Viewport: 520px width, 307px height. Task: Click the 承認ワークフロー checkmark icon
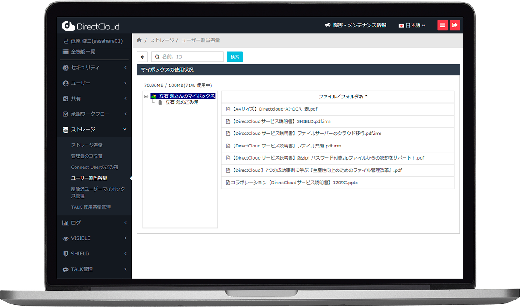point(65,114)
